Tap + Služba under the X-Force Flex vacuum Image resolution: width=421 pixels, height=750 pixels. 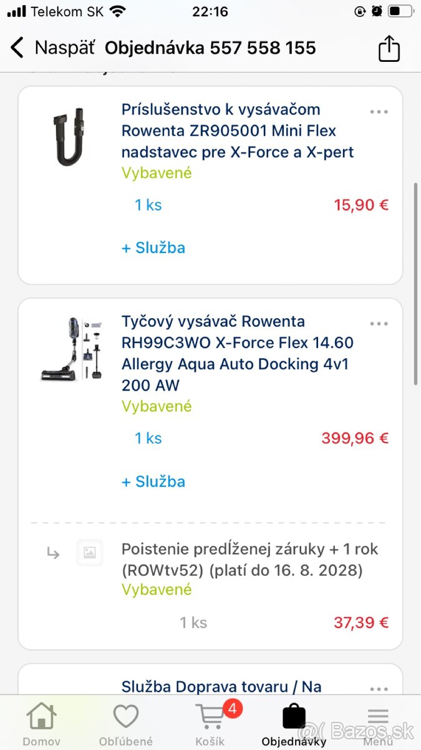click(x=153, y=481)
